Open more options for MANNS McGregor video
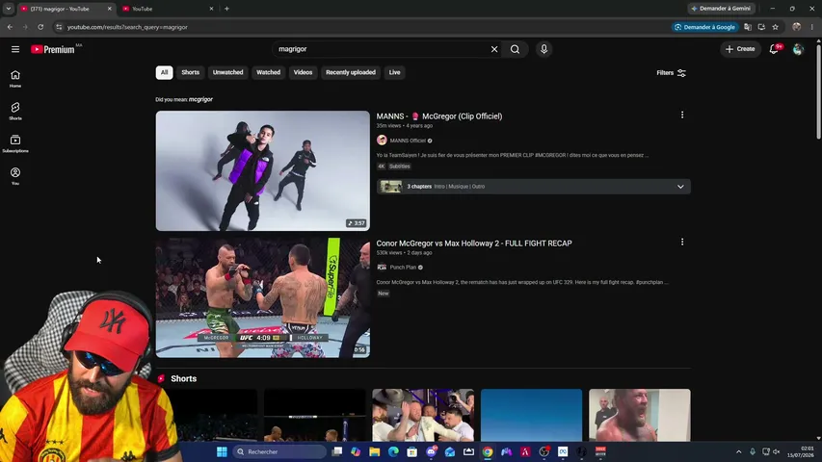The image size is (822, 462). pos(682,115)
